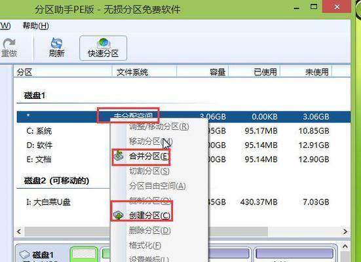Click the right arrow of horizontal scrollbar

click(x=345, y=231)
